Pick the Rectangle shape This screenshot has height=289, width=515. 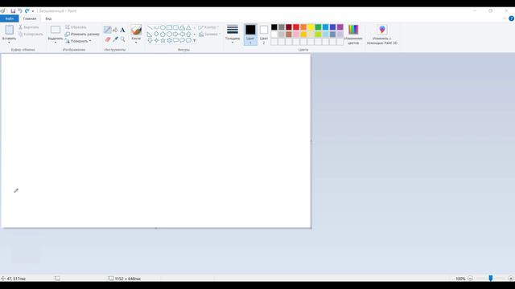pos(169,27)
